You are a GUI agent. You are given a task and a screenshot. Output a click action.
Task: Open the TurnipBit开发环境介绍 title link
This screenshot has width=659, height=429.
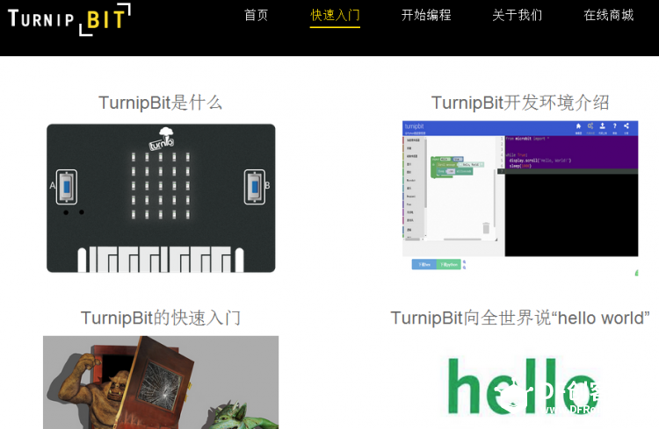point(520,103)
